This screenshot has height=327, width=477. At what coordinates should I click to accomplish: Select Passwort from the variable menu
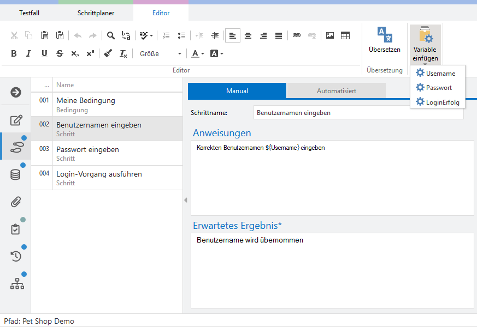pyautogui.click(x=438, y=88)
